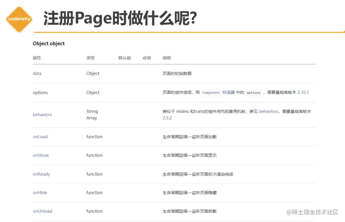Follow the Component 构造器 link
The image size is (345, 222).
tap(218, 92)
